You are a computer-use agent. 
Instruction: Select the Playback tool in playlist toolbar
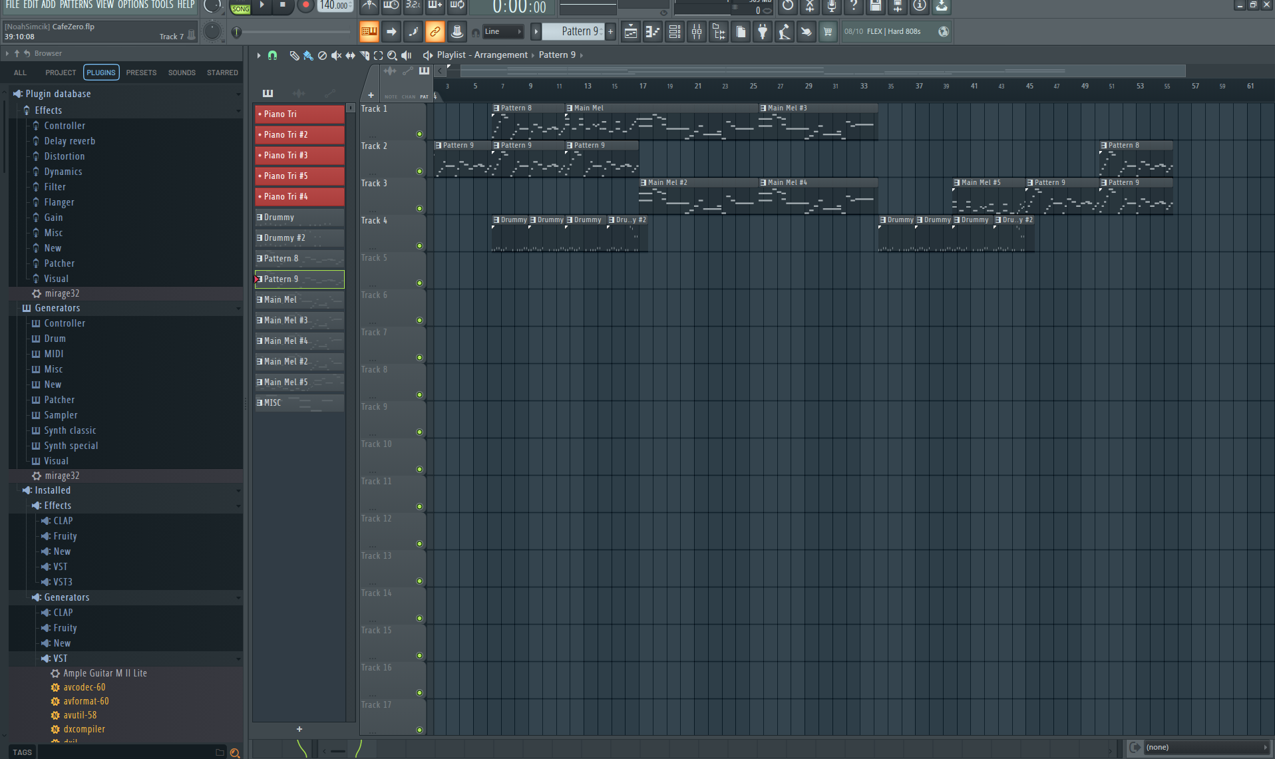[x=406, y=55]
